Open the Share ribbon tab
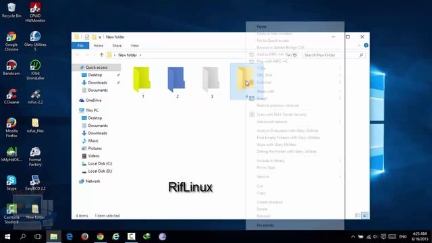This screenshot has height=243, width=432. (117, 45)
